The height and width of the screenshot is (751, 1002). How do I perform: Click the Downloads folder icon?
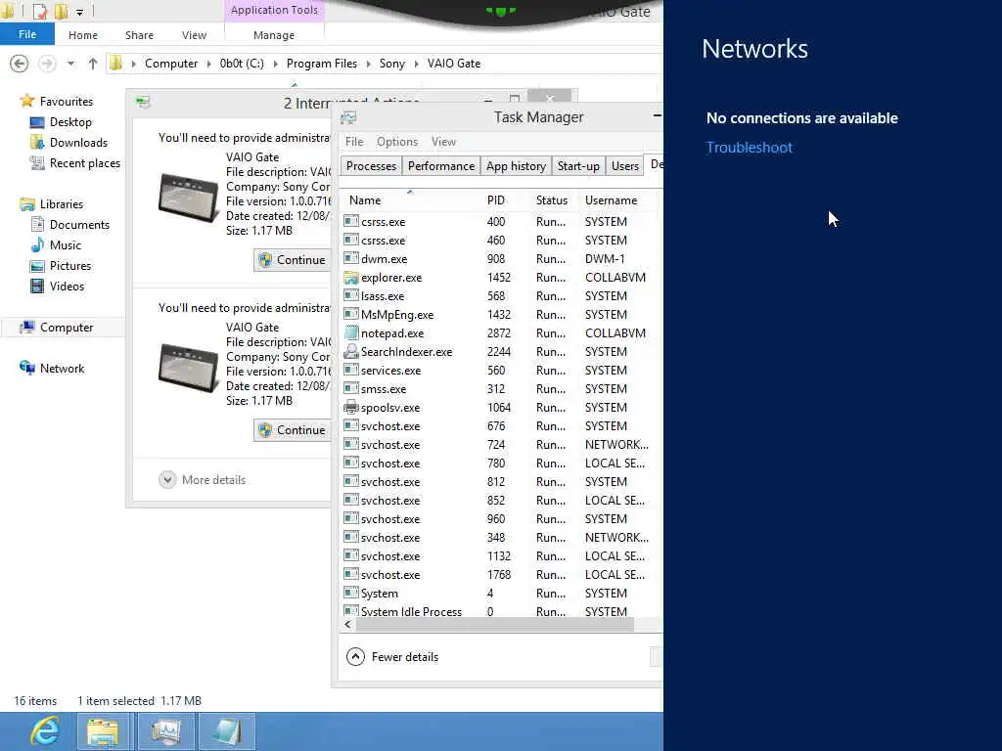[x=37, y=143]
